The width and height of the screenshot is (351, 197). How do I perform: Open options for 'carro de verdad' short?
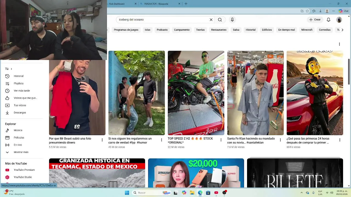tap(162, 140)
